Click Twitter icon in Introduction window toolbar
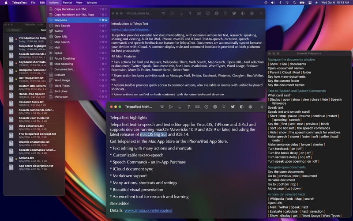 pos(234,13)
